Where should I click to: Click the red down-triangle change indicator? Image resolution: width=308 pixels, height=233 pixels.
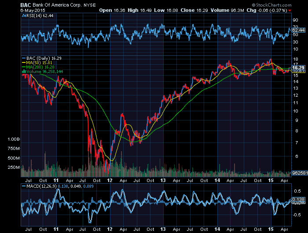tap(290, 11)
